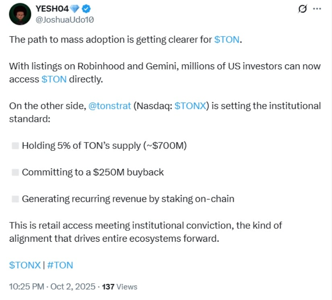
Task: Open the three-dot More options menu
Action: pyautogui.click(x=318, y=8)
